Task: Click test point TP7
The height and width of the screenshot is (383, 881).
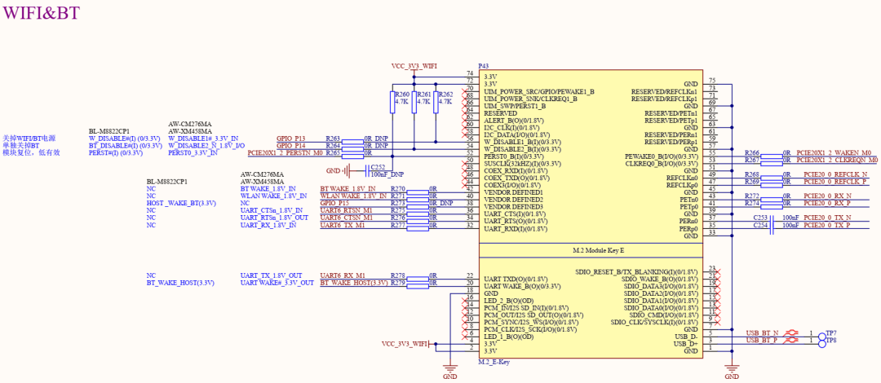Action: 822,337
